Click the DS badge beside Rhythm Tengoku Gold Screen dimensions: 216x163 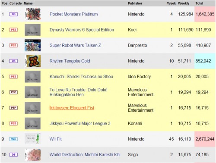(13, 61)
